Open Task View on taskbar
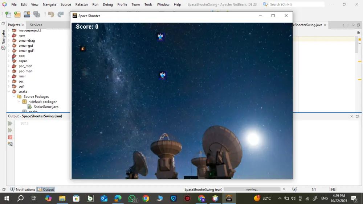 pos(34,198)
